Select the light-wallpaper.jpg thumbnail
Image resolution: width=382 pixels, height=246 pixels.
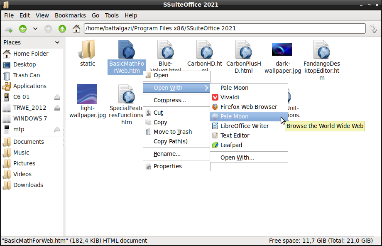point(87,94)
